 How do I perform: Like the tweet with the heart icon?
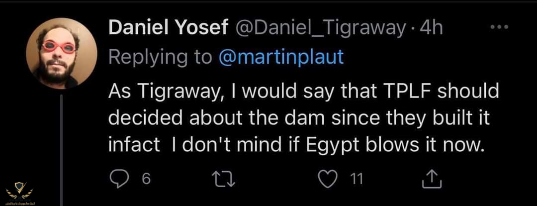[328, 179]
